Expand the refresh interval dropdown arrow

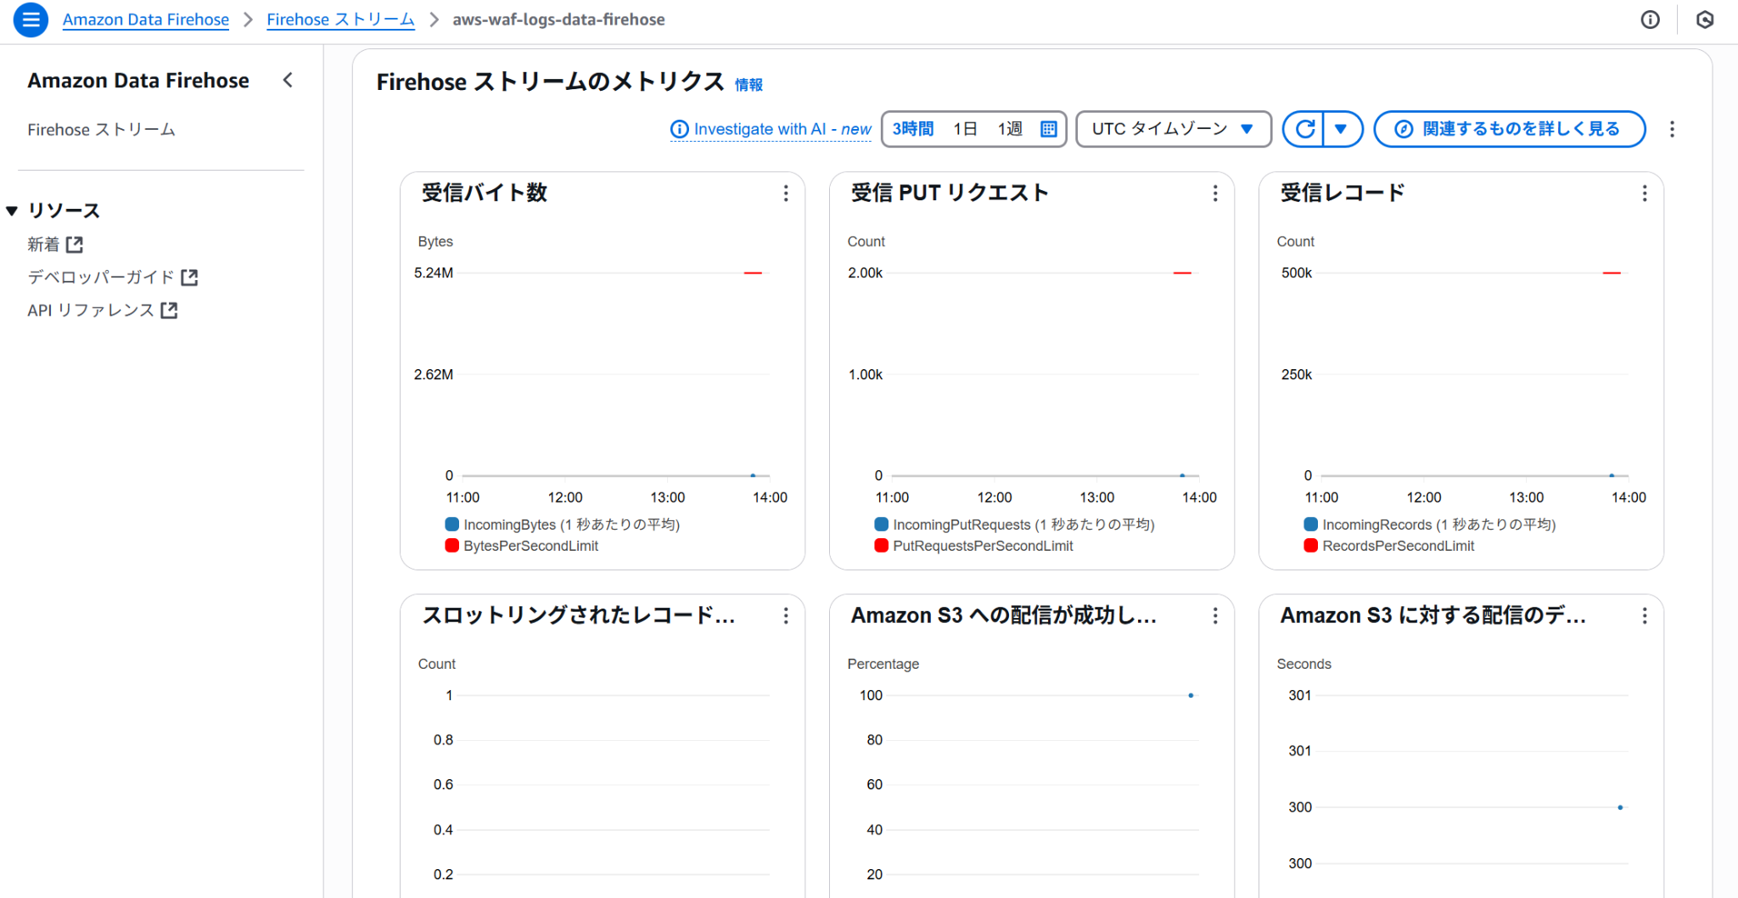(1341, 129)
